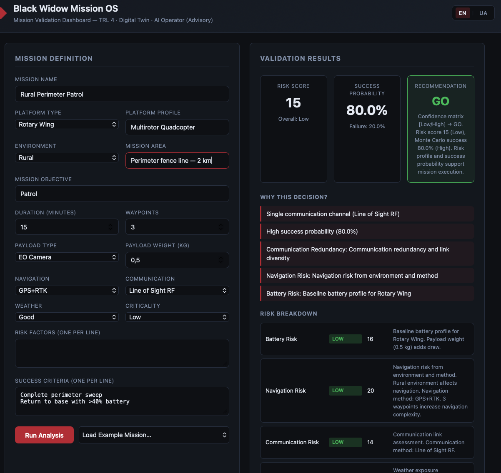Open the Load Example Mission selector
Viewport: 501px width, 473px height.
154,435
